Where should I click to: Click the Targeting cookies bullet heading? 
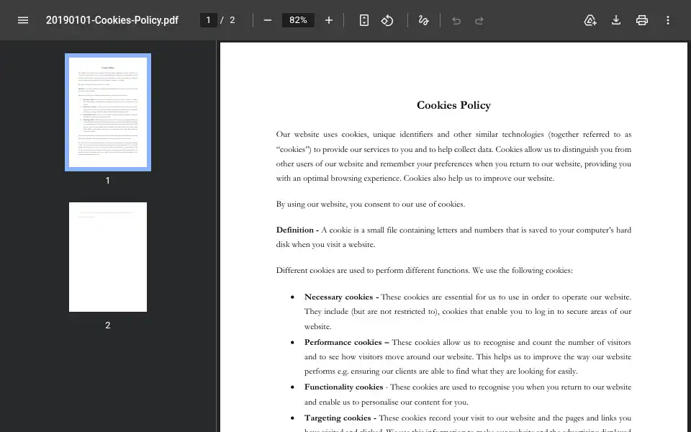(338, 418)
